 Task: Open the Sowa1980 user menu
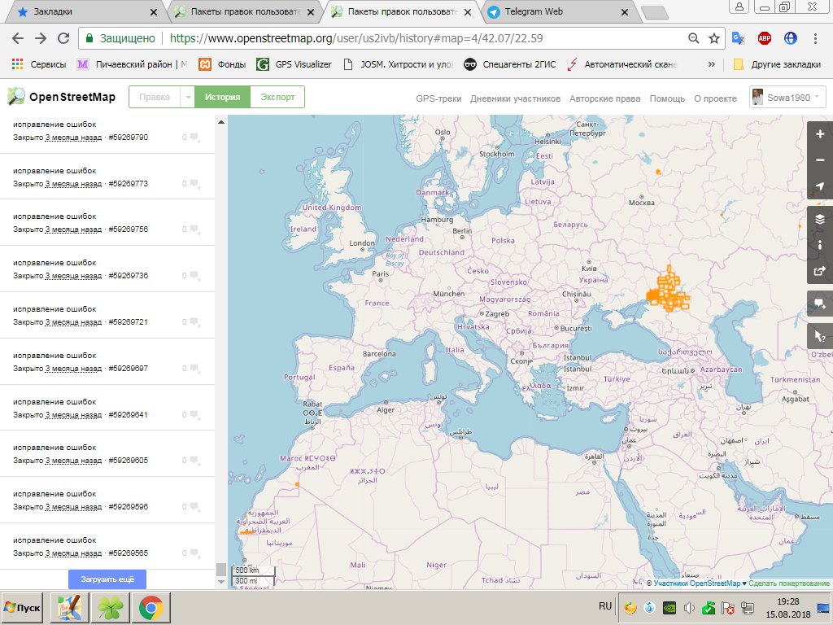coord(787,98)
